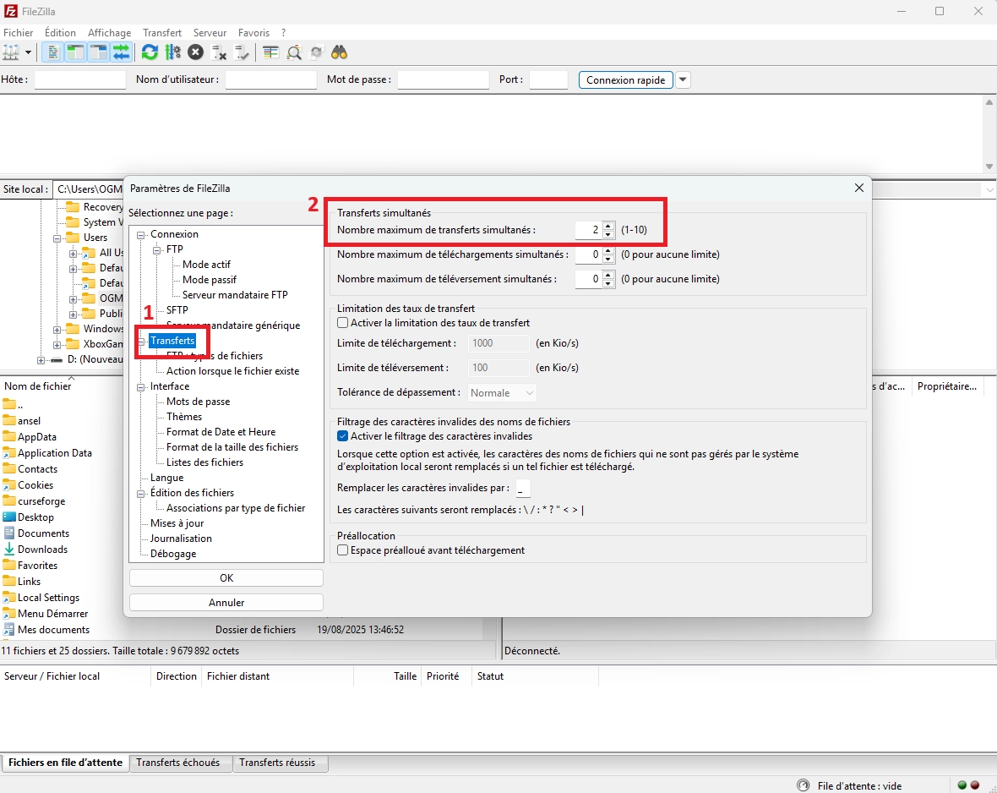Collapse Édition des fichiers node

[x=141, y=493]
